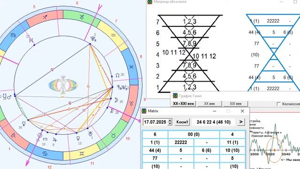The image size is (300, 169).
Task: Click the Taurus sign segment
Action: click(113, 136)
